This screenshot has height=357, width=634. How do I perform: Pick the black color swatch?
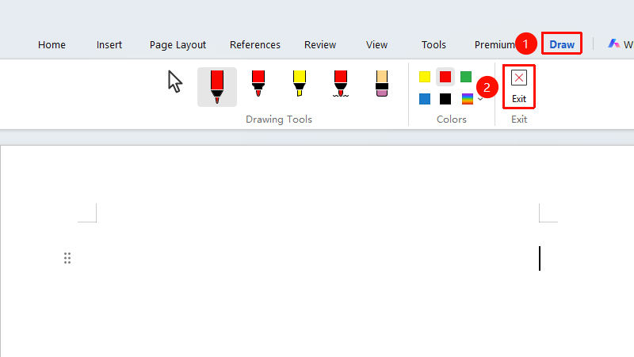(x=445, y=99)
